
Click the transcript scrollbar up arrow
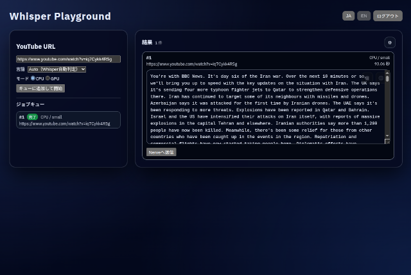(x=387, y=73)
